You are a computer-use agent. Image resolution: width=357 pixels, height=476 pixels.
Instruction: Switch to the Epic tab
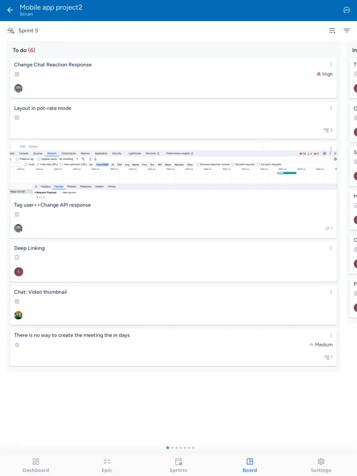click(x=107, y=465)
